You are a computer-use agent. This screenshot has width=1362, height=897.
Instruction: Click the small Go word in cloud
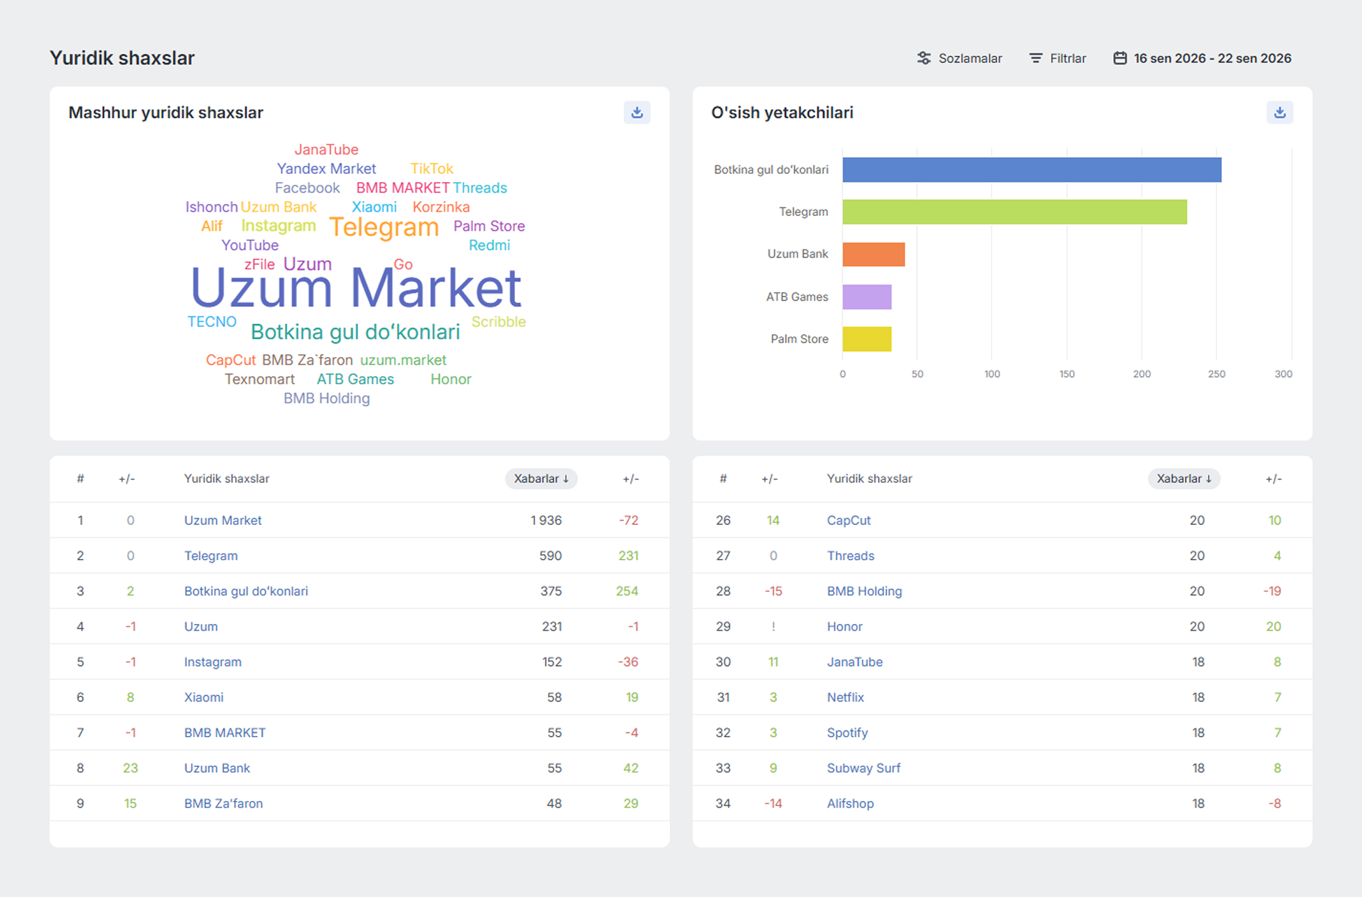403,264
